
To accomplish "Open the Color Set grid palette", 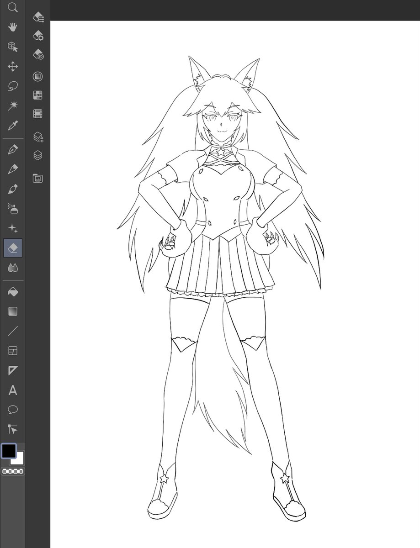I will click(38, 95).
